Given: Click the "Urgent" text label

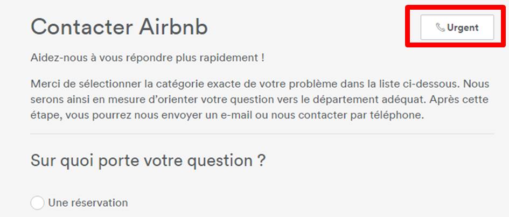Looking at the screenshot, I should pyautogui.click(x=462, y=28).
